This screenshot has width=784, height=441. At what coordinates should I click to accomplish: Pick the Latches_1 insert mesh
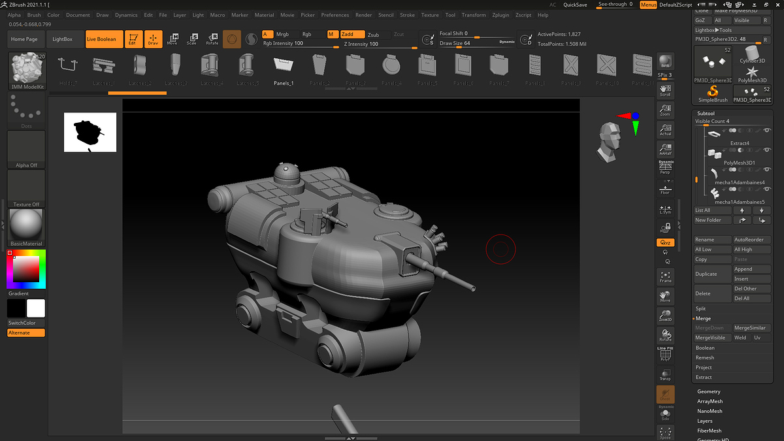103,69
